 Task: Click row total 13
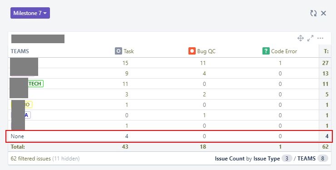click(x=326, y=74)
